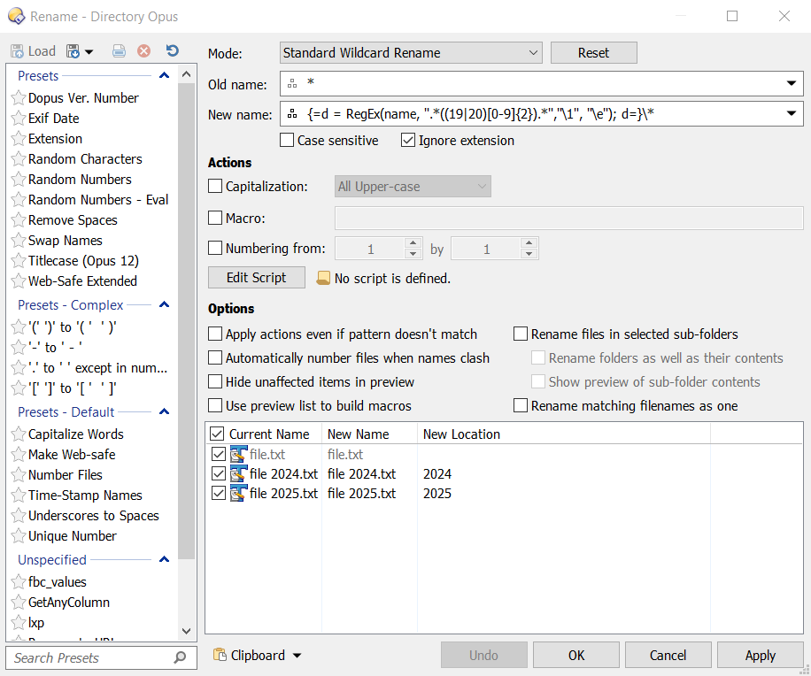Image resolution: width=811 pixels, height=676 pixels.
Task: Toggle favorite star for Capitalize Words
Action: tap(19, 434)
